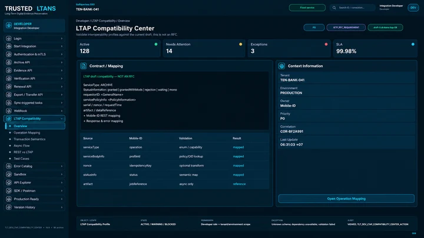424x238 pixels.
Task: Click the DEV avatar button
Action: pyautogui.click(x=413, y=8)
